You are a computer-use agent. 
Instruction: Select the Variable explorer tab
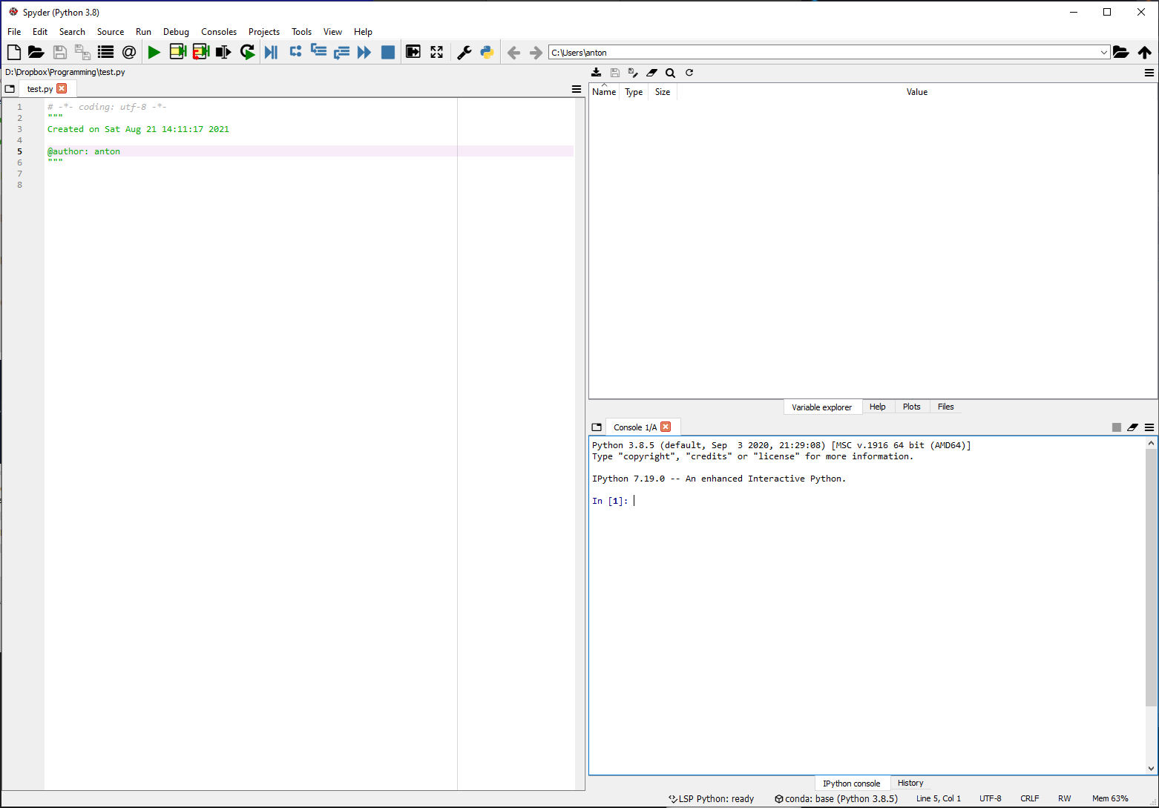tap(822, 407)
